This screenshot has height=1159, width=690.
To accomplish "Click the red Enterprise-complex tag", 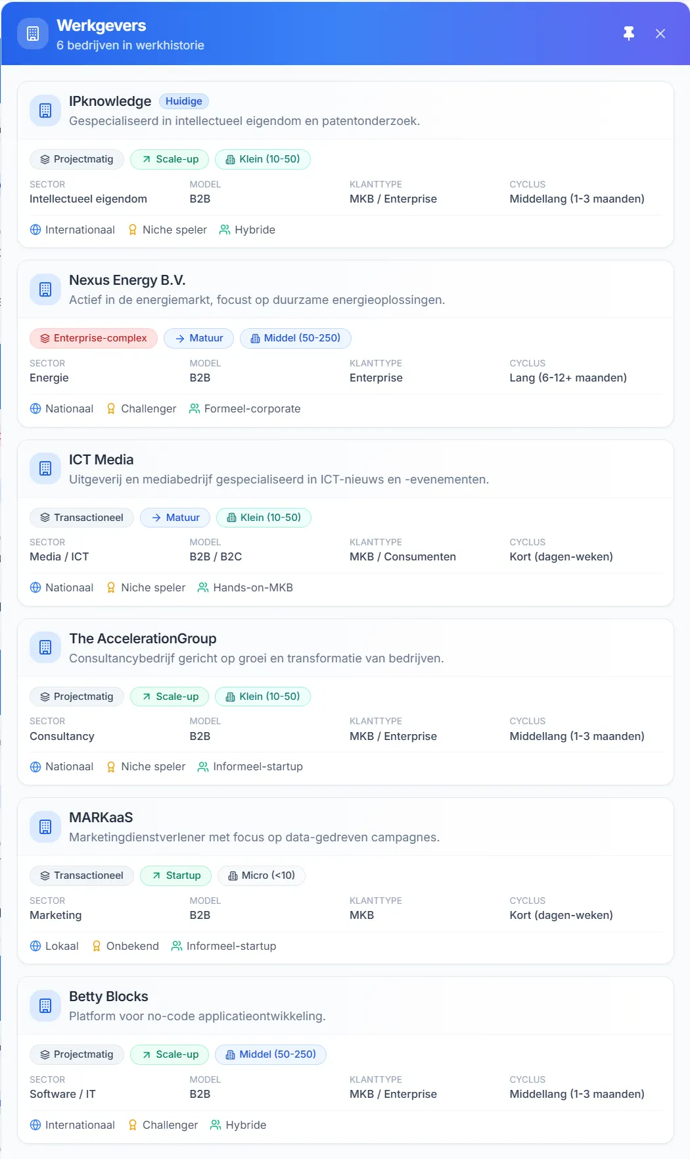I will pos(93,338).
